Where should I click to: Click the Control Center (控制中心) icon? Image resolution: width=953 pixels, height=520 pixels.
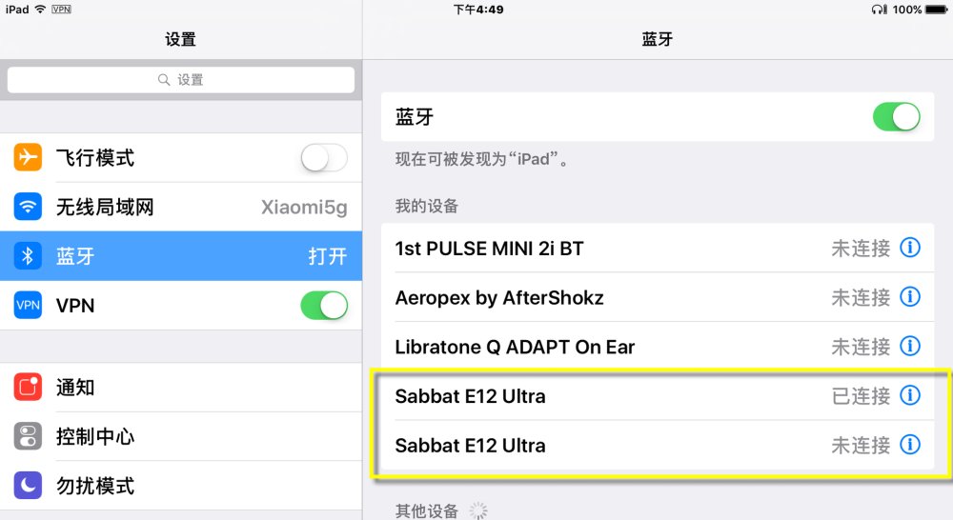click(x=29, y=437)
